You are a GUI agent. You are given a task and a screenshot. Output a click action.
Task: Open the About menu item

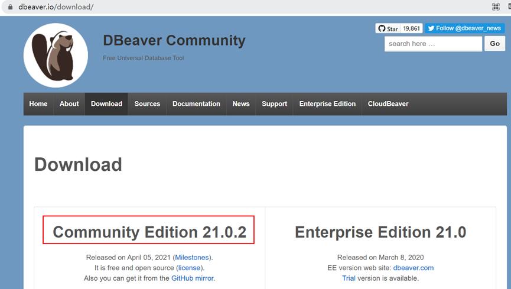69,104
